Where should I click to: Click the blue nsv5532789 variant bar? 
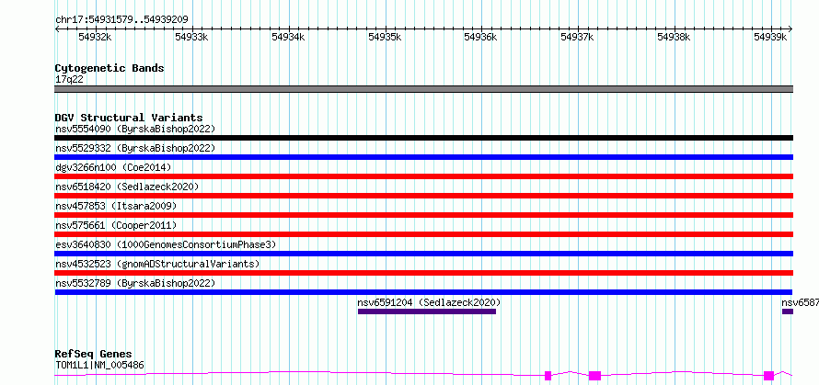coord(423,292)
